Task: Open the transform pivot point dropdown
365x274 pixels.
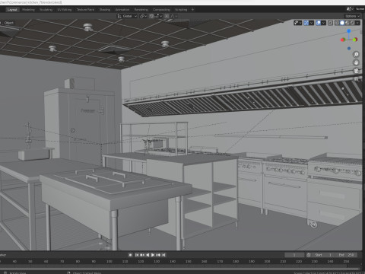Action: (143, 16)
